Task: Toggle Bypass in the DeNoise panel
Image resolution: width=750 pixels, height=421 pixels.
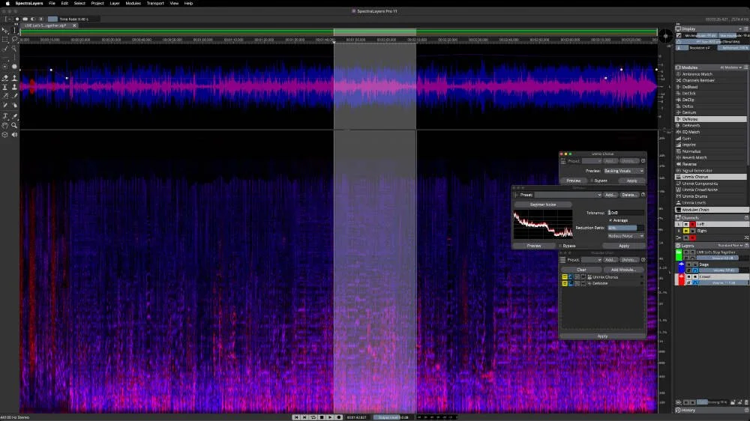Action: point(567,246)
